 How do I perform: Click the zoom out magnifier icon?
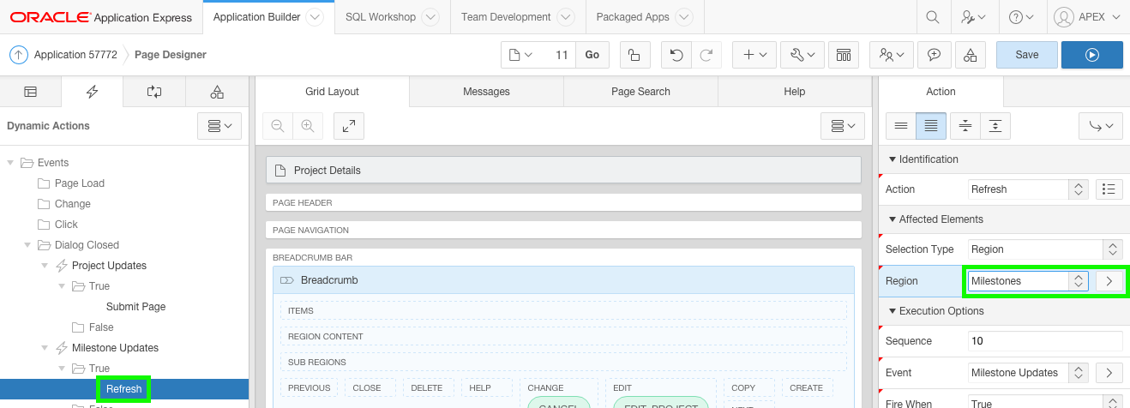pyautogui.click(x=278, y=126)
